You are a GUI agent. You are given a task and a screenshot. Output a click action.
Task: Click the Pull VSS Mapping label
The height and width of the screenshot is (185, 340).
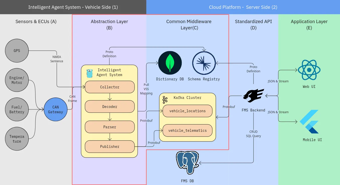click(146, 89)
